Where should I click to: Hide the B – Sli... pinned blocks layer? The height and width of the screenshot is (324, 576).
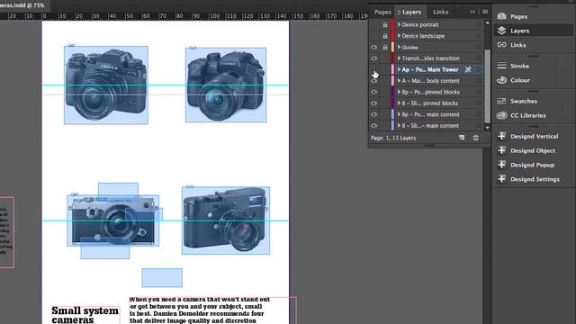point(374,103)
